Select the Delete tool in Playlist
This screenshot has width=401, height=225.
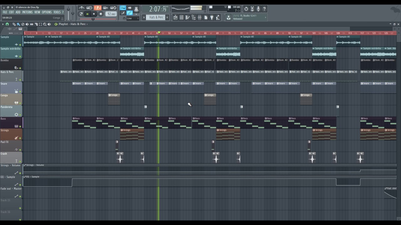23,24
